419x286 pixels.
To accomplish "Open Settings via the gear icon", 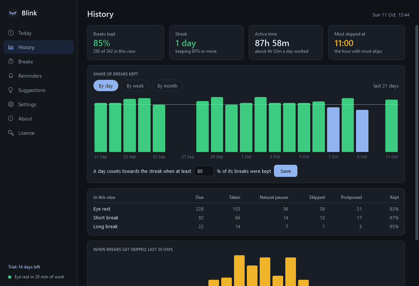I will [11, 104].
